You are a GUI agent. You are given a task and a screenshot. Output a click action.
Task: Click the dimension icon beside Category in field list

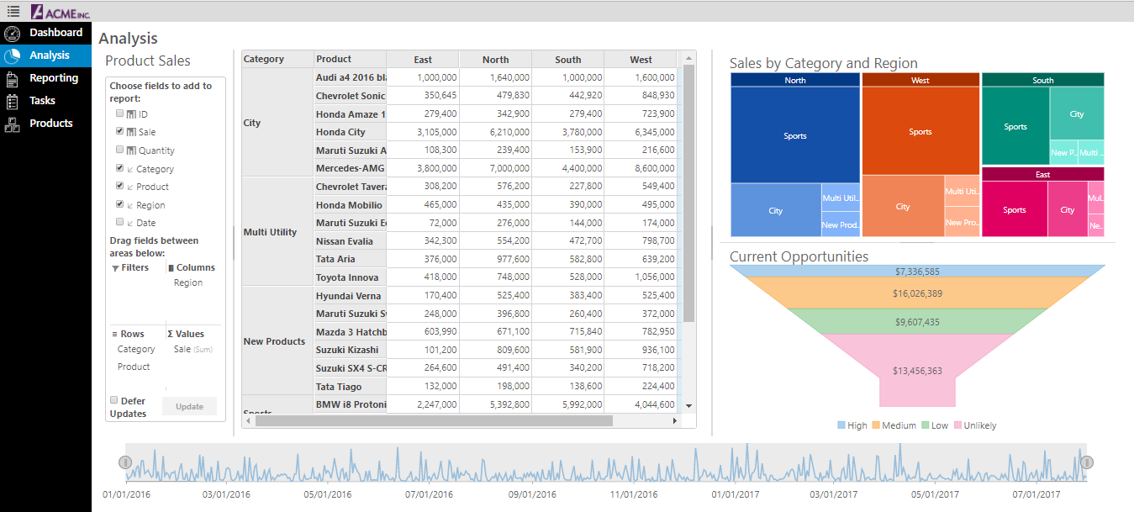[130, 169]
